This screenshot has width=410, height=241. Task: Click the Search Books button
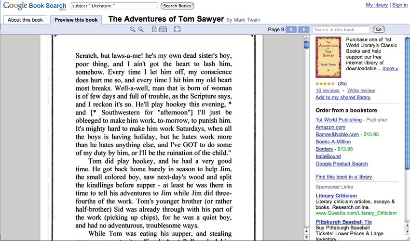(177, 6)
